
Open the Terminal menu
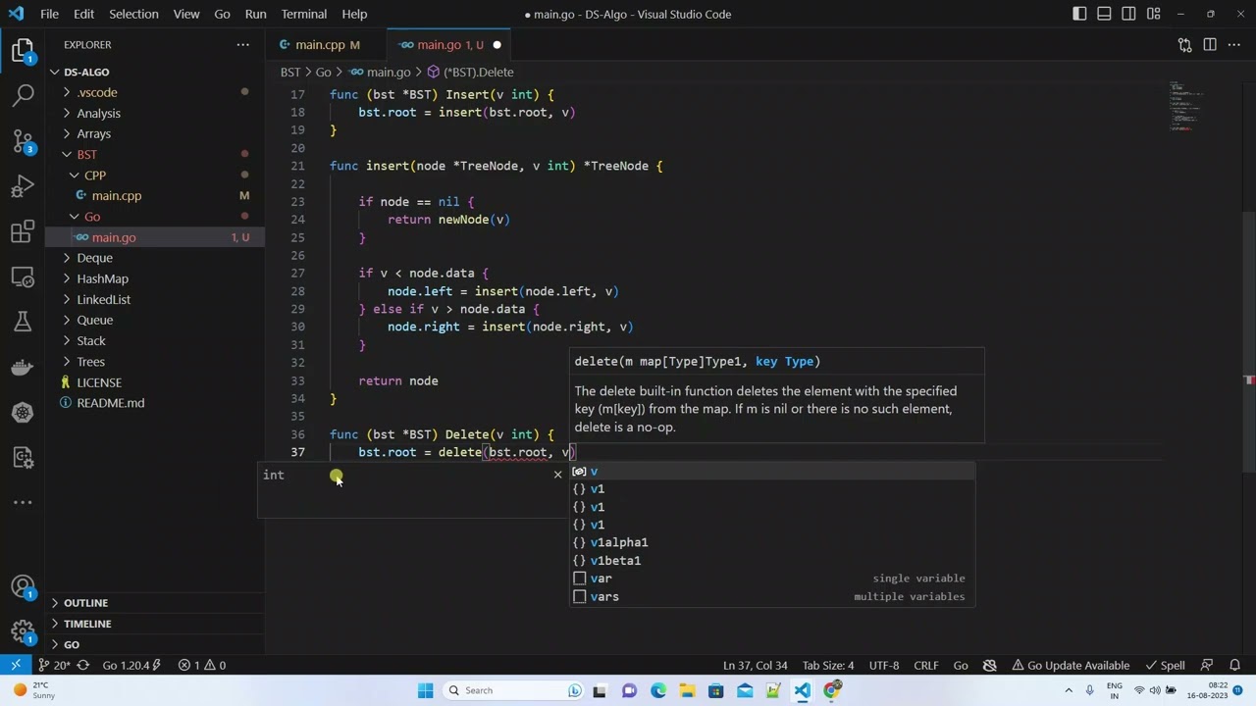point(304,14)
